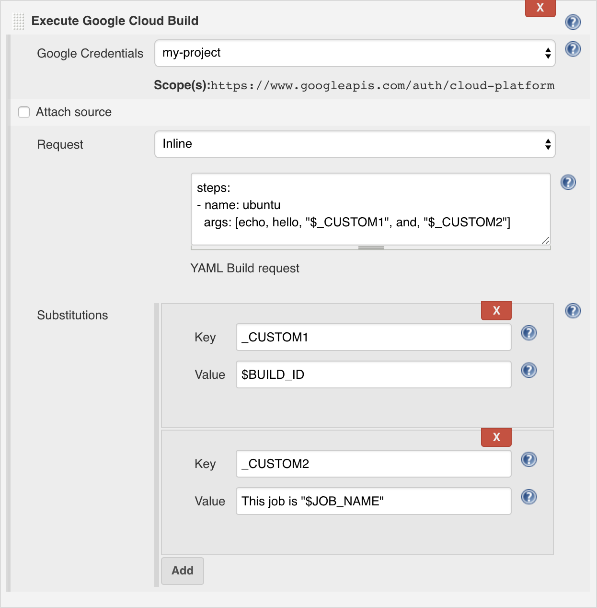This screenshot has width=597, height=608.
Task: Remove the _CUSTOM2 substitution
Action: pos(496,437)
